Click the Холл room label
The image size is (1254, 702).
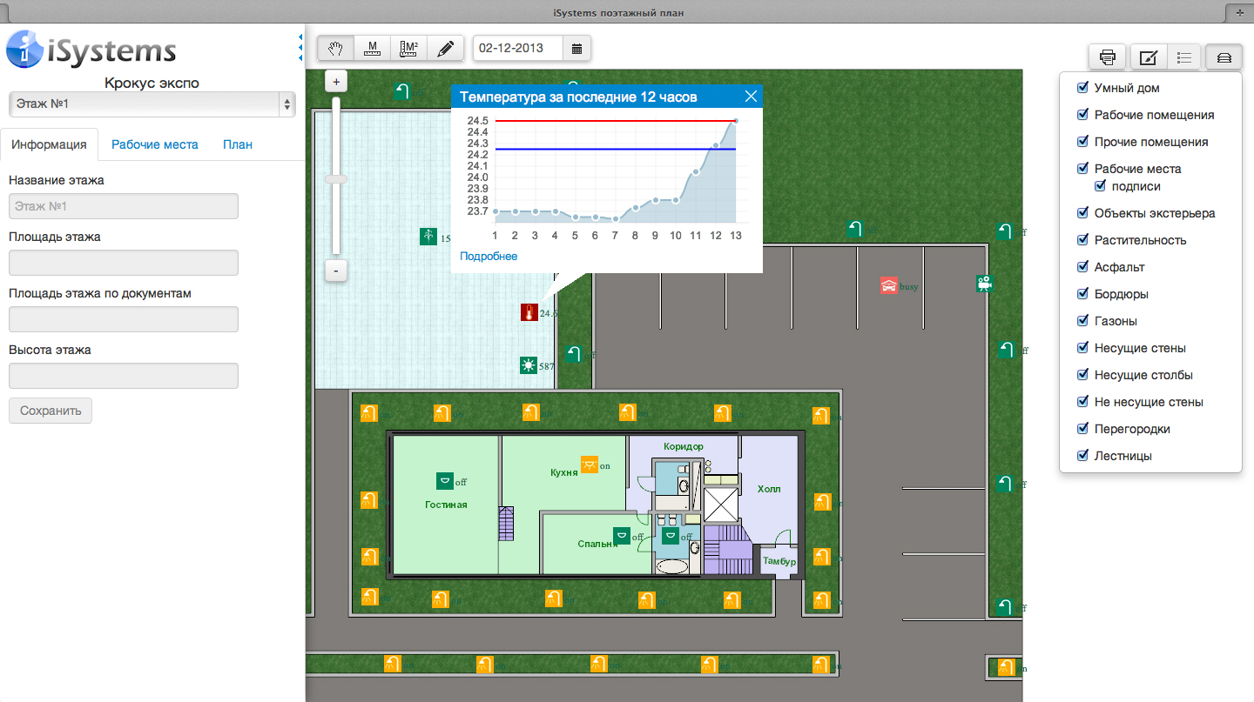(x=769, y=489)
